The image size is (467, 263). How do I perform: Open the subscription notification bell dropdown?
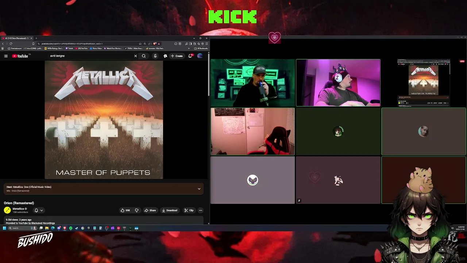coord(38,210)
